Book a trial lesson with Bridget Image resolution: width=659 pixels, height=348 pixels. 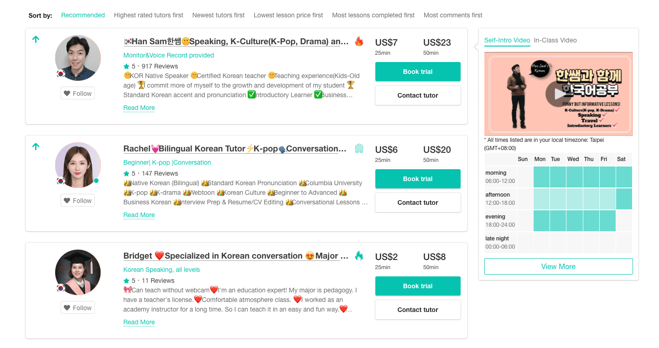[x=418, y=286]
